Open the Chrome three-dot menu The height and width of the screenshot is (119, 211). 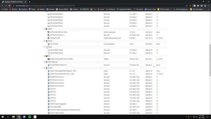point(209,6)
